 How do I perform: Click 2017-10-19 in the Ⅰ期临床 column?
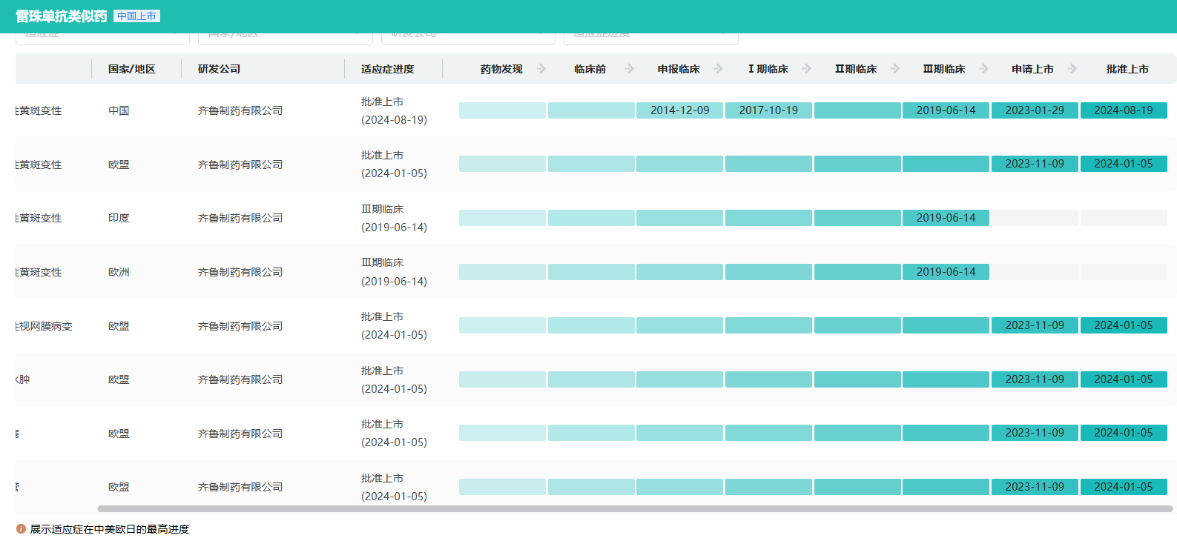(768, 110)
